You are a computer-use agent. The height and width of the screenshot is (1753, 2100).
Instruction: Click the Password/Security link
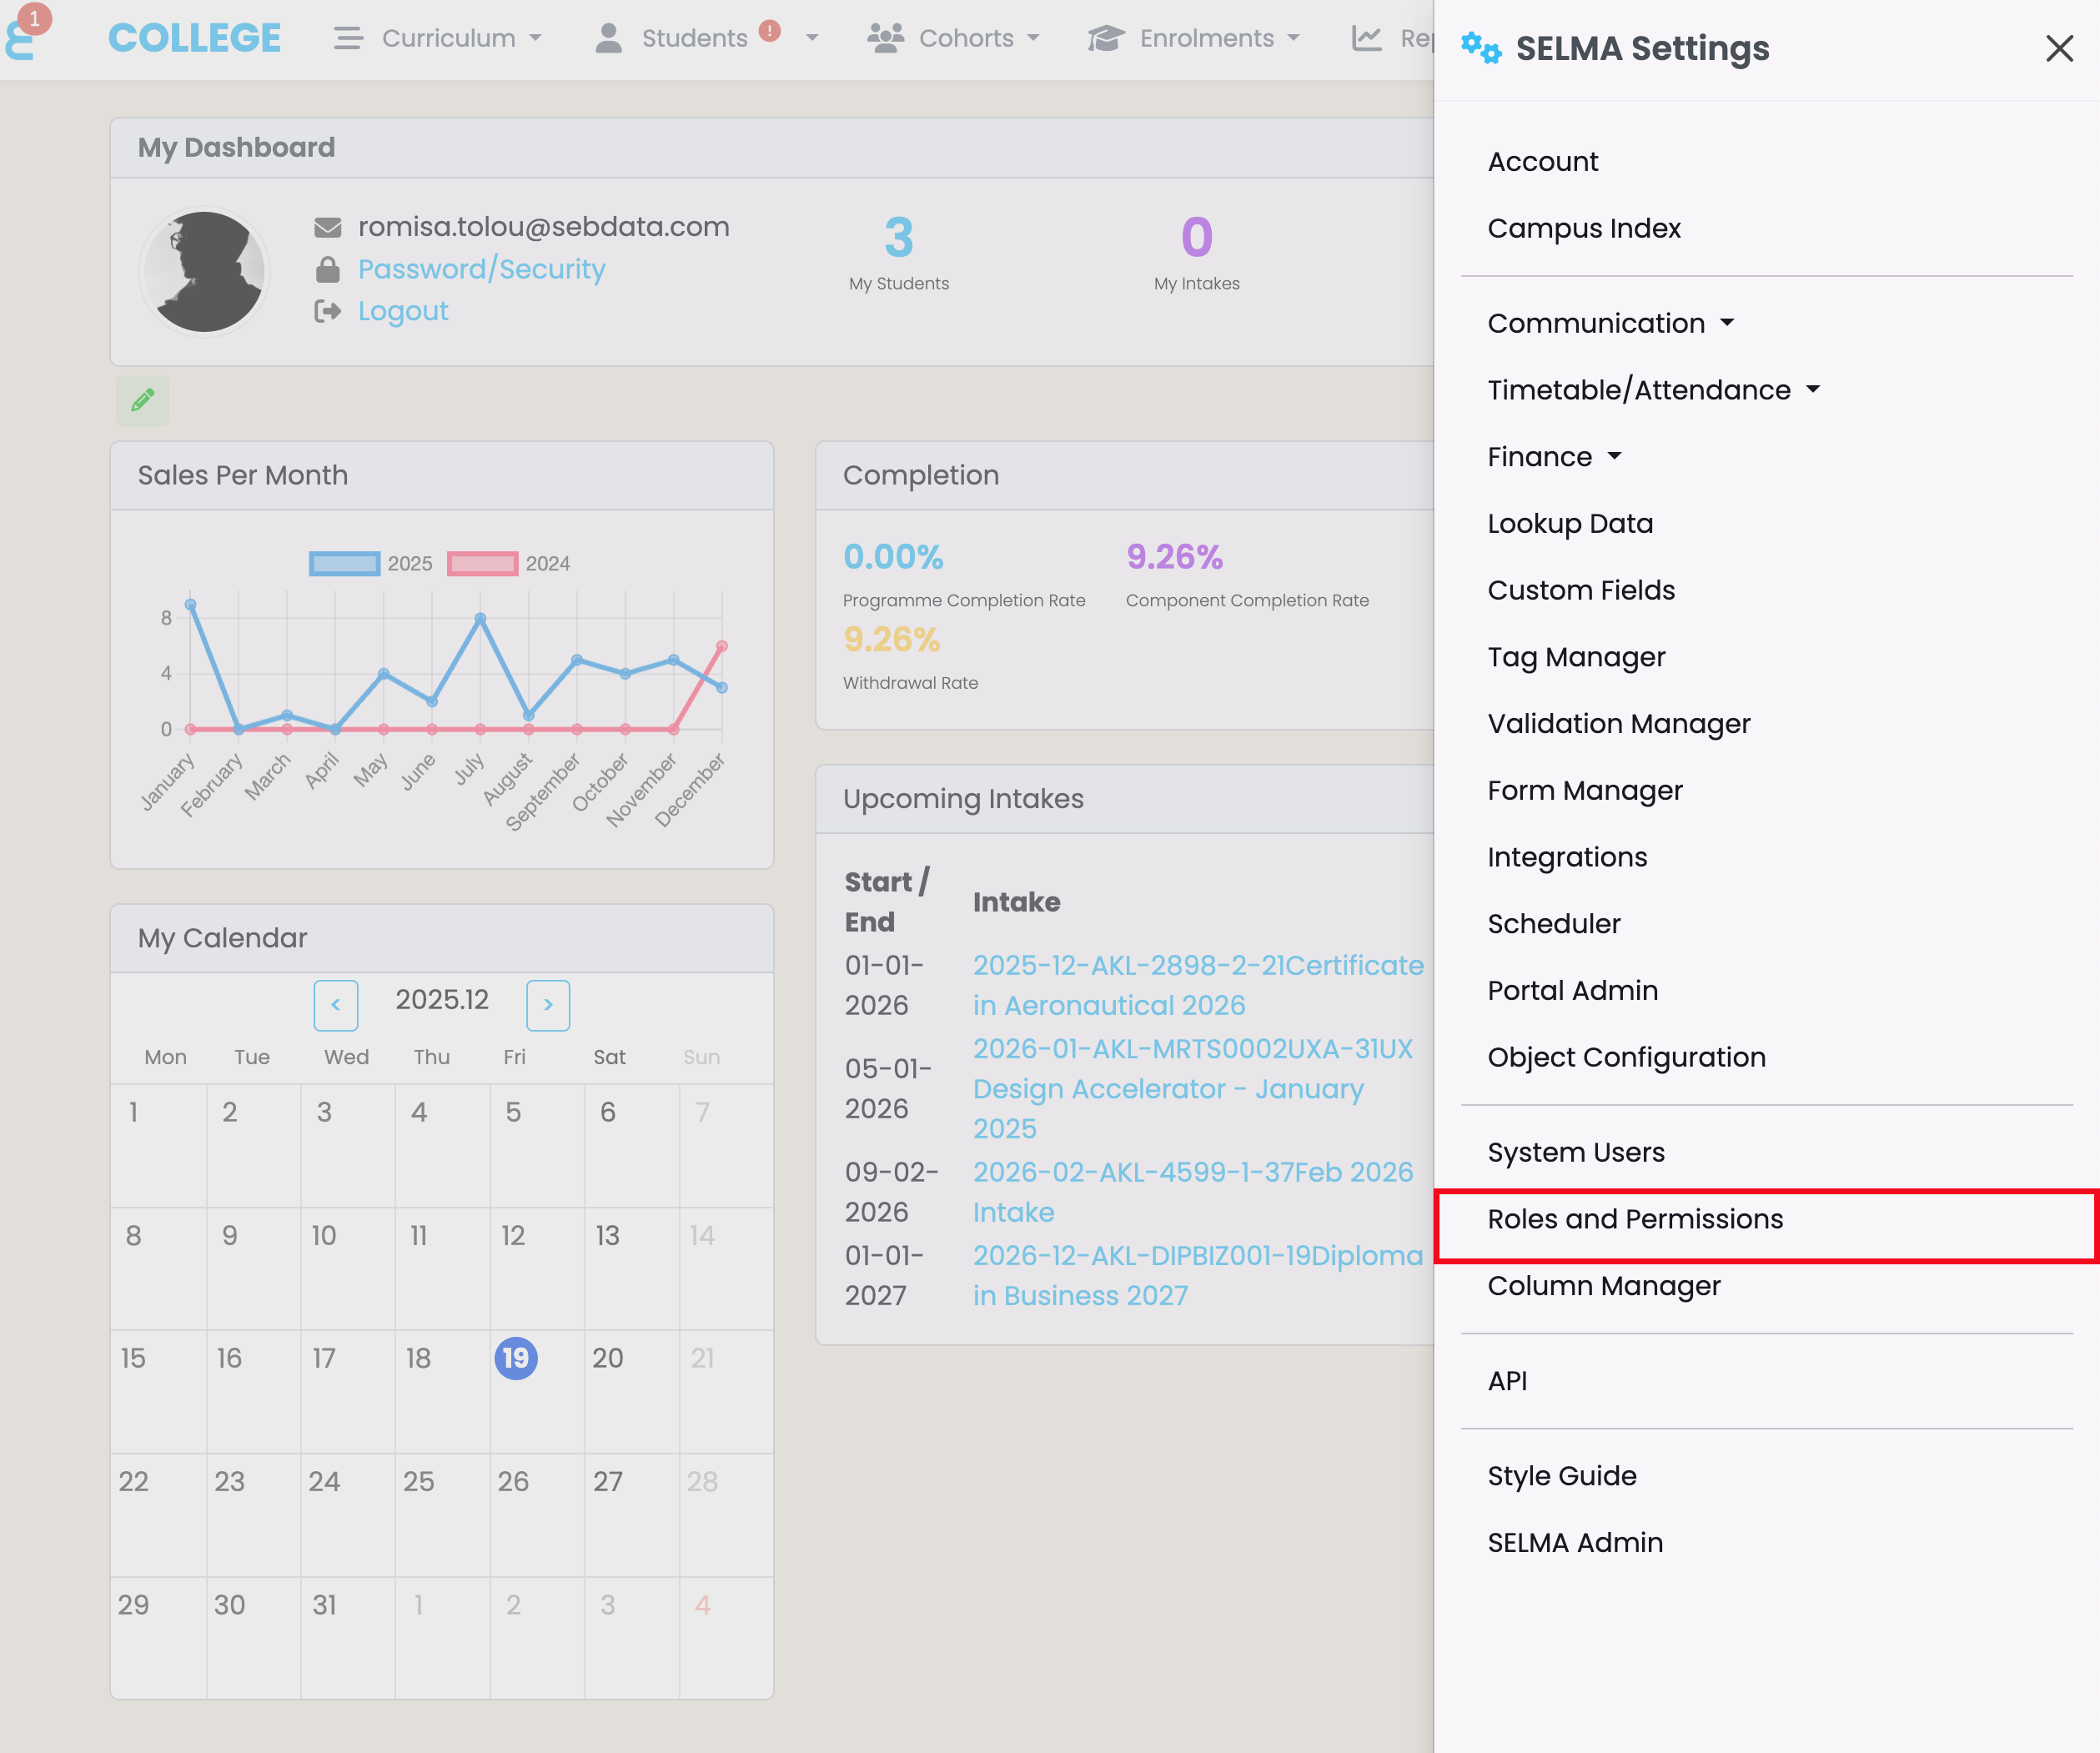481,269
